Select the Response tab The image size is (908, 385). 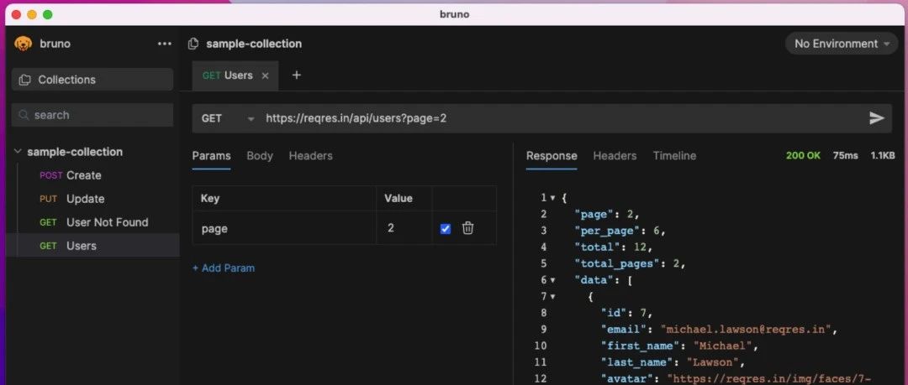[x=552, y=156]
